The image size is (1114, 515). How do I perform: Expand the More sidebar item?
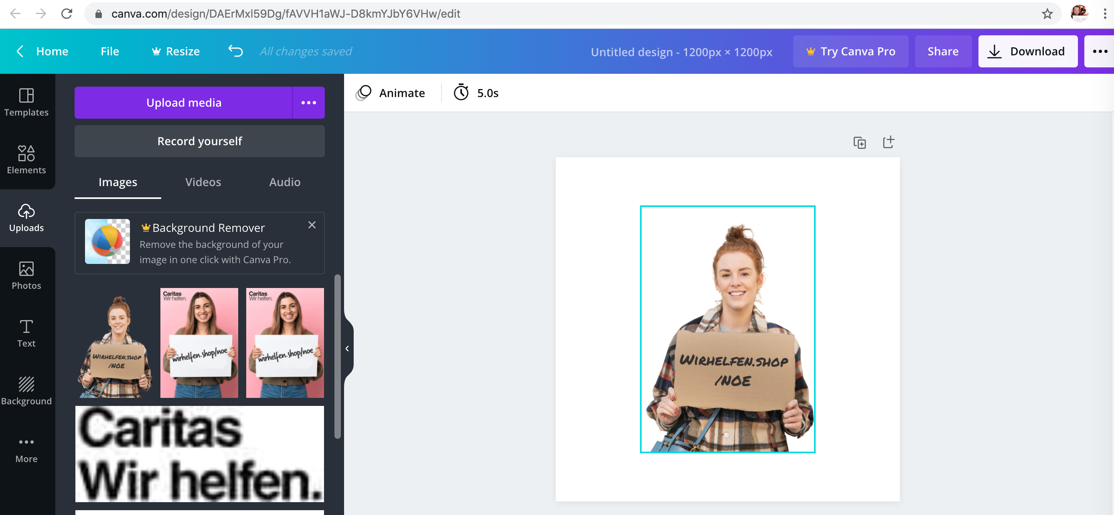click(x=26, y=448)
